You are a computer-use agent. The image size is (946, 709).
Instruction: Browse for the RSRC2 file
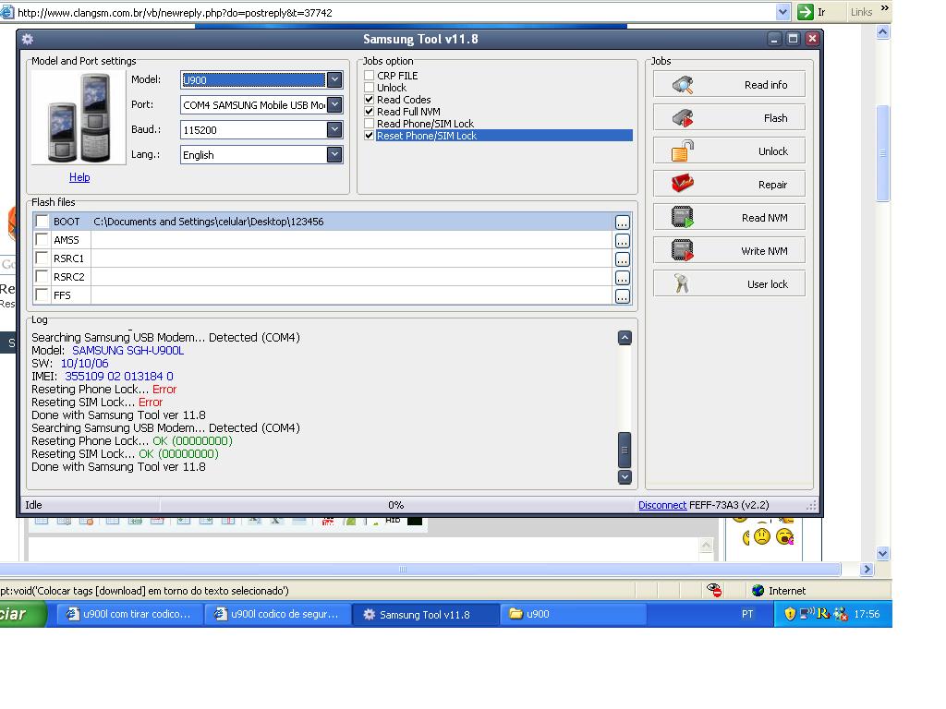coord(622,278)
